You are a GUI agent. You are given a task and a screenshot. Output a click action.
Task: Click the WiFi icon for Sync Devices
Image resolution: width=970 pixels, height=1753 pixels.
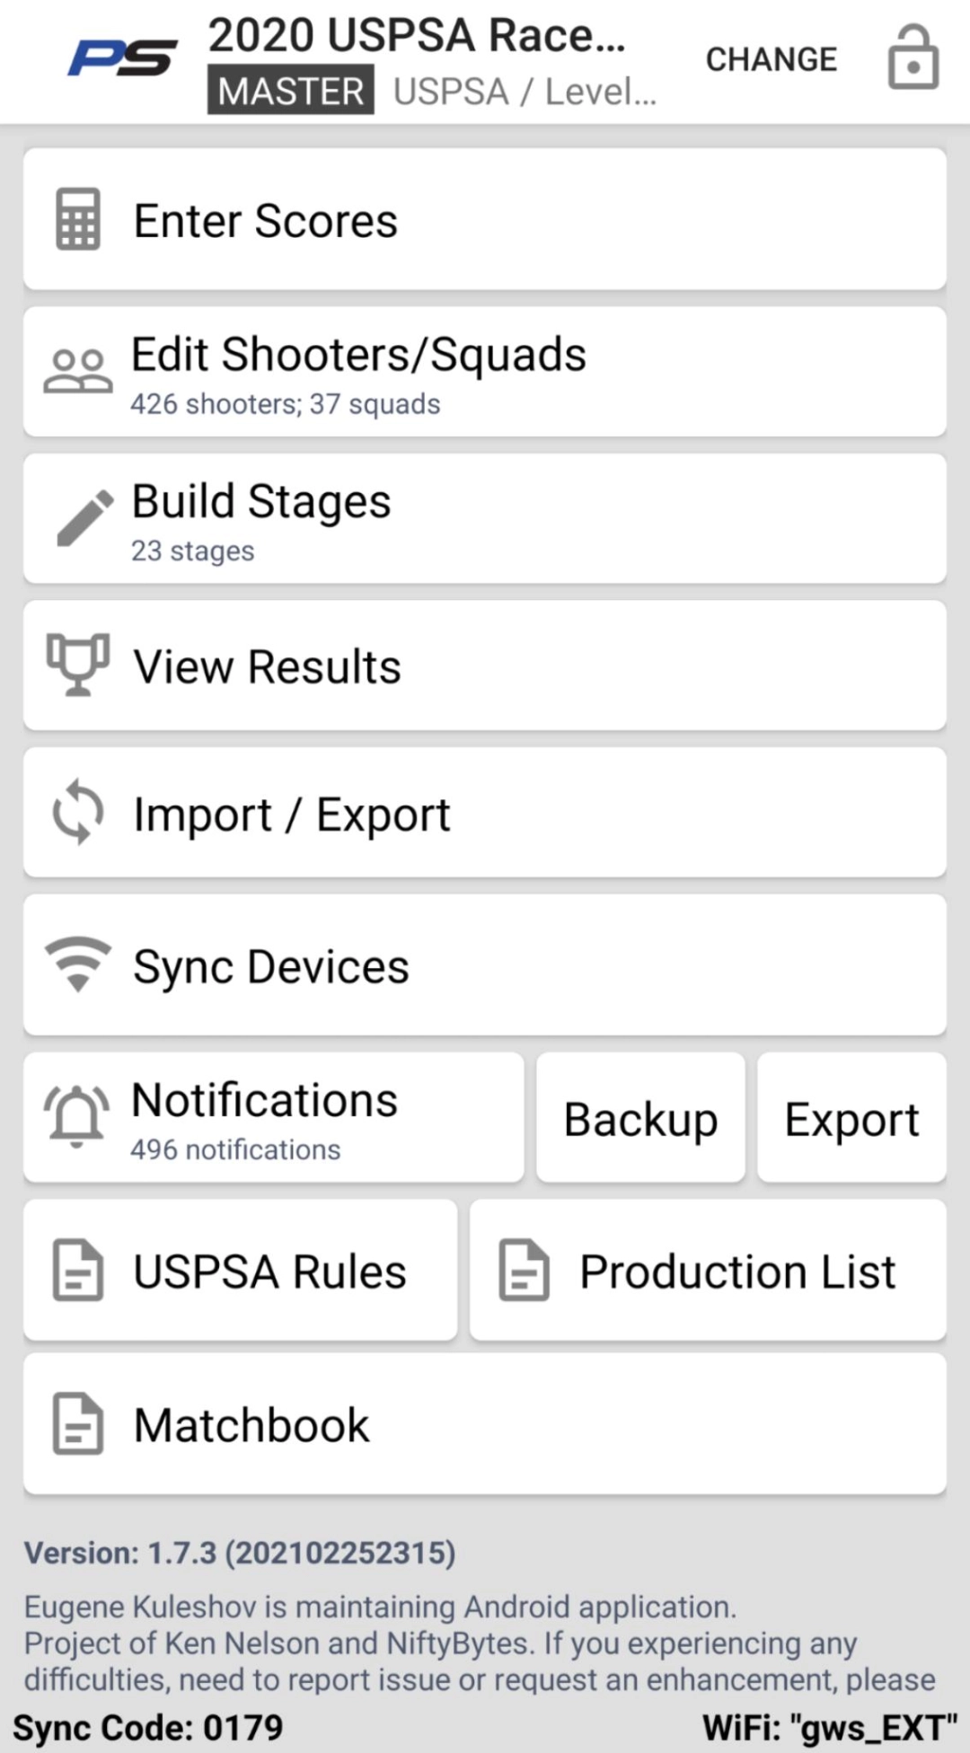pos(78,964)
